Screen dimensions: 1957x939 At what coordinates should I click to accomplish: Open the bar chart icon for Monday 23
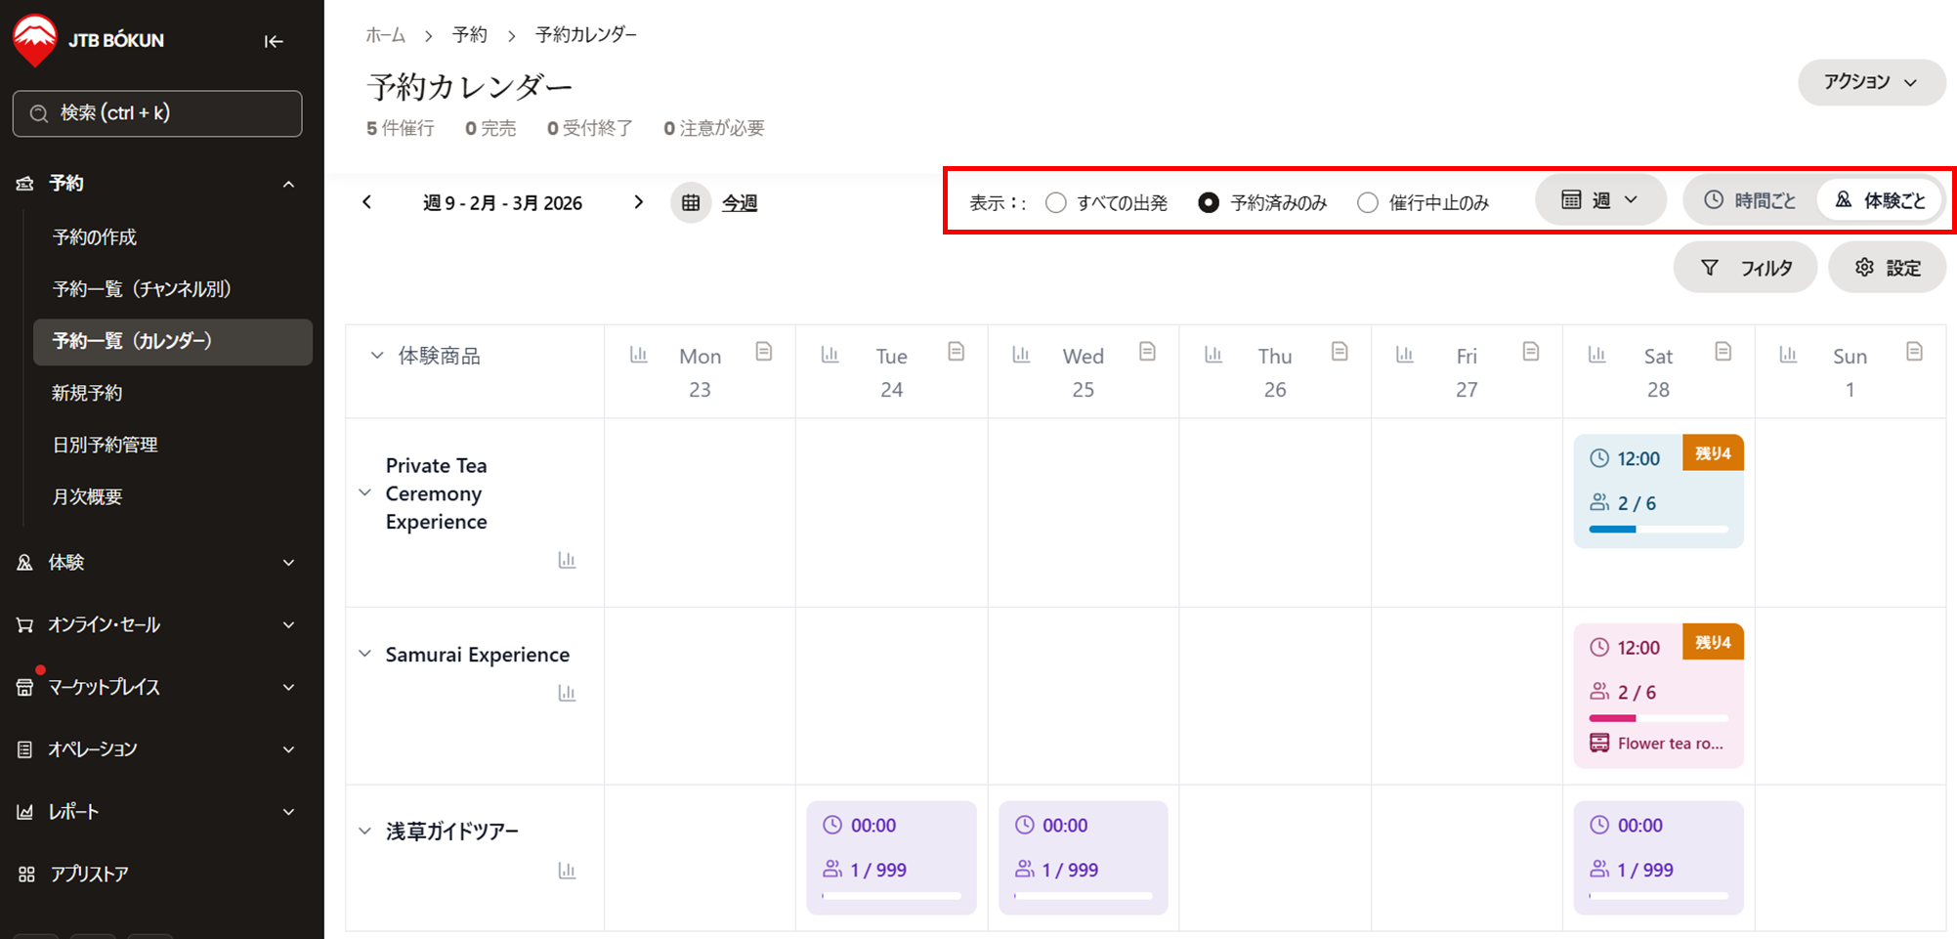[x=638, y=354]
